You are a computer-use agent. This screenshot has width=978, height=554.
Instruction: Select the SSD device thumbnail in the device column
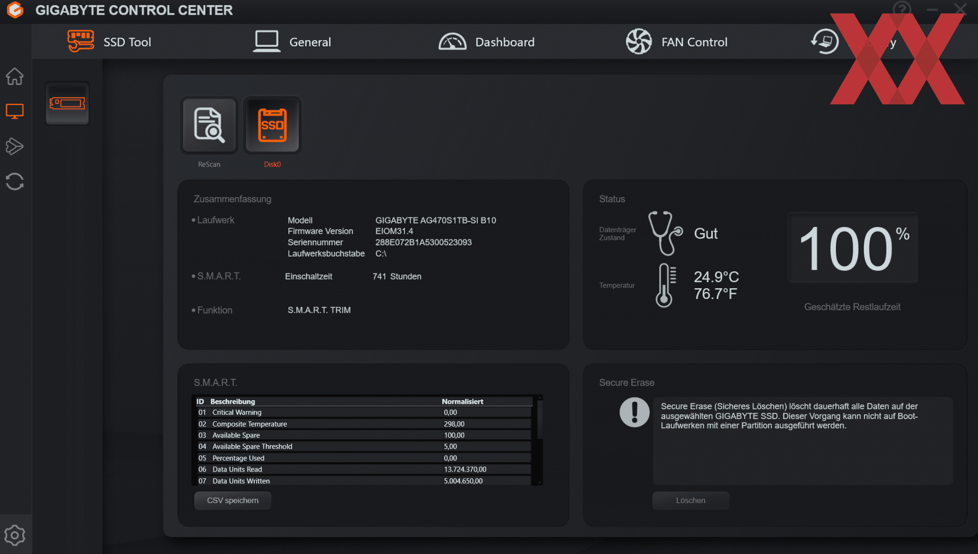point(67,103)
